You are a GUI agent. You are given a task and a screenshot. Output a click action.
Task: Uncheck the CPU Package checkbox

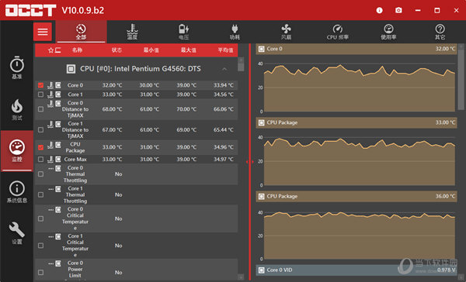[40, 147]
